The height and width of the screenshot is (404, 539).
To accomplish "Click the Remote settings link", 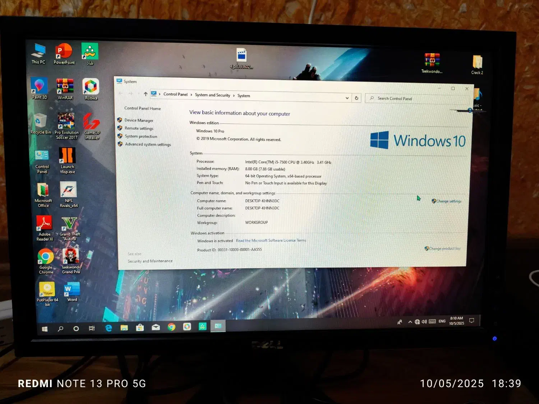I will 139,128.
